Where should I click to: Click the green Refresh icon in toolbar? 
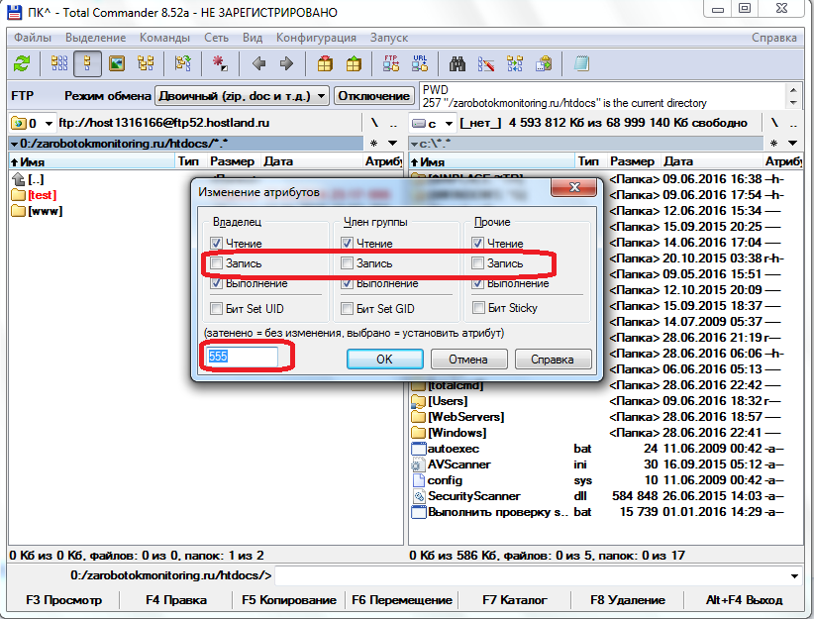tap(22, 63)
